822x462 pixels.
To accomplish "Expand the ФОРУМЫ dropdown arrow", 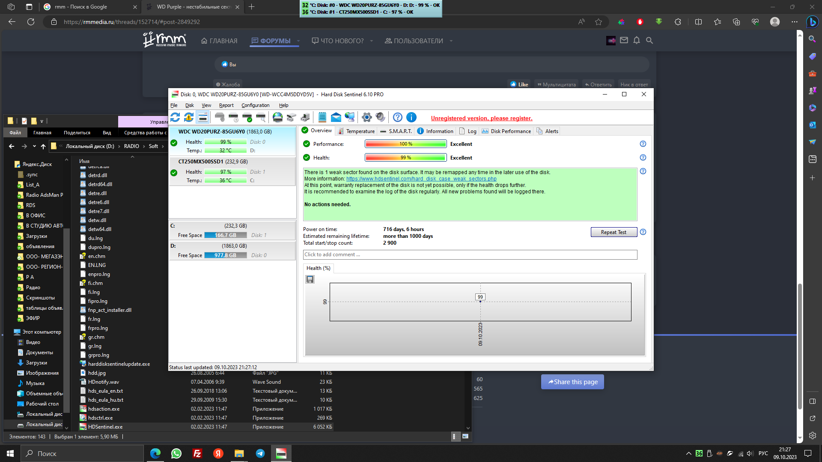I will (x=298, y=41).
